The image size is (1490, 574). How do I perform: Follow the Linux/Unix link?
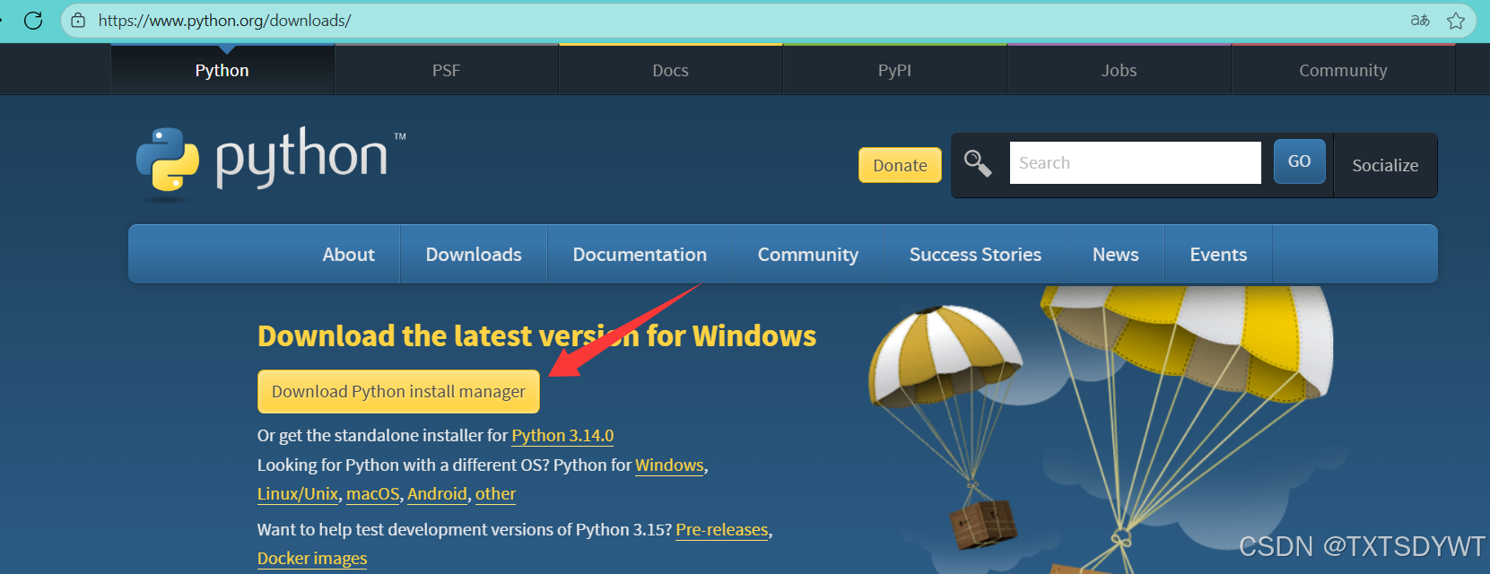(298, 494)
